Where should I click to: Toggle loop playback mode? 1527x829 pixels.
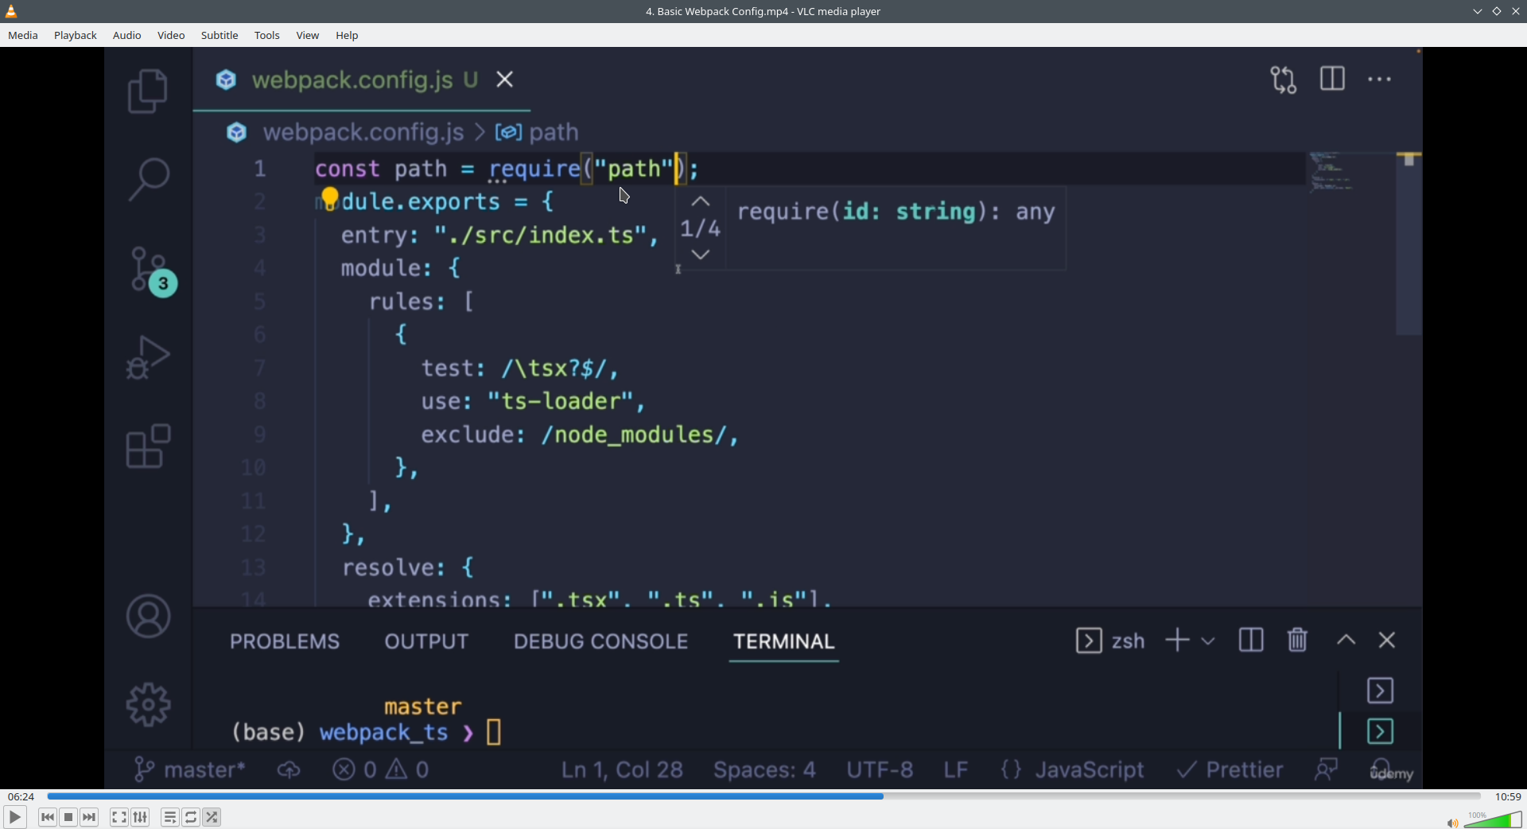click(192, 817)
